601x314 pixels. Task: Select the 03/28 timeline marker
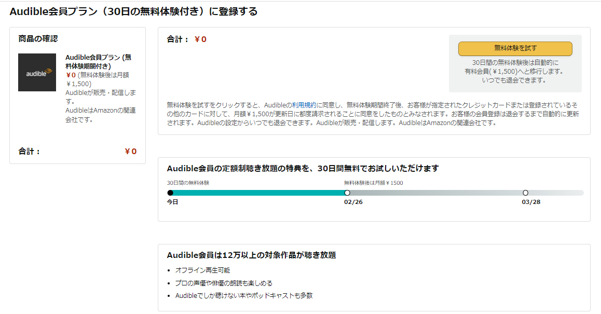(x=526, y=193)
